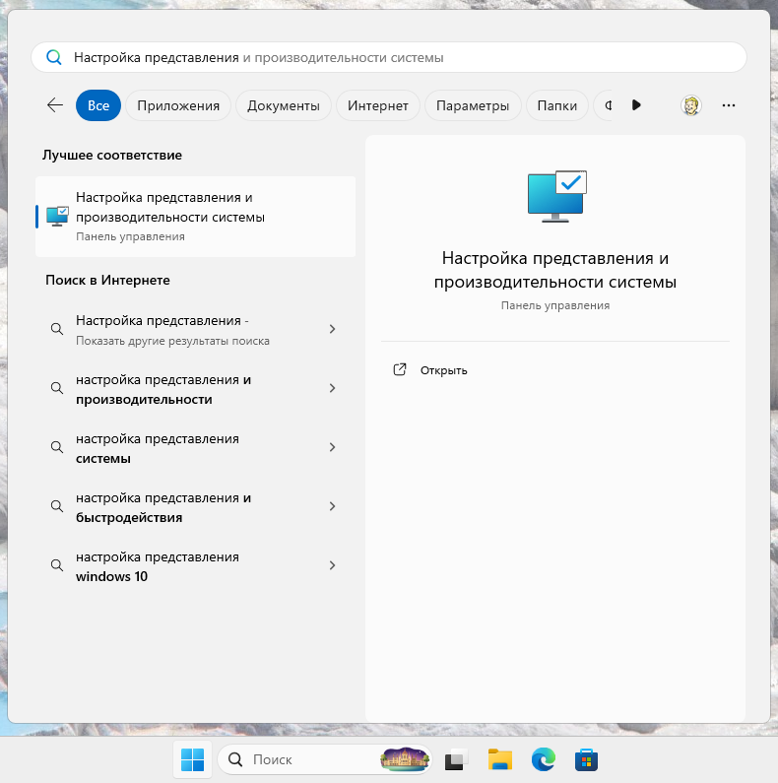778x783 pixels.
Task: Switch to the 'Приложения' filter tab
Action: pos(178,105)
